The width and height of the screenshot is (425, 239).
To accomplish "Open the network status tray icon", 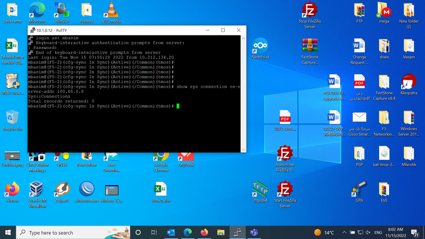I will tap(360, 233).
